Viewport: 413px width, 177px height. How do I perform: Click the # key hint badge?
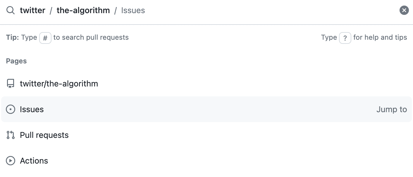tap(45, 38)
